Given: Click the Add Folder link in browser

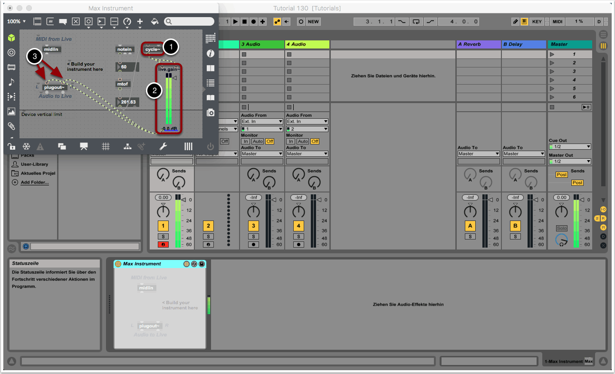Looking at the screenshot, I should click(34, 182).
